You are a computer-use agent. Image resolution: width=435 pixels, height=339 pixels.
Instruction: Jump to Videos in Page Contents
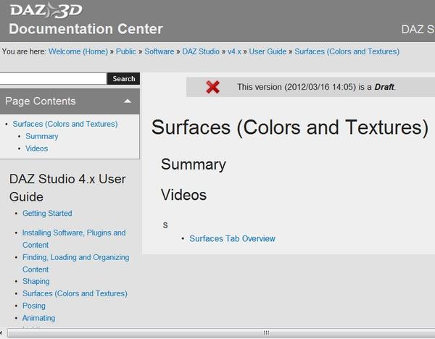pos(36,148)
